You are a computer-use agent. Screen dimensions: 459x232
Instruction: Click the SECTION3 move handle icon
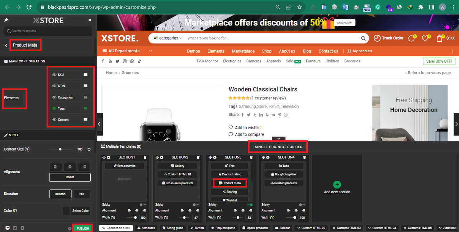point(210,157)
